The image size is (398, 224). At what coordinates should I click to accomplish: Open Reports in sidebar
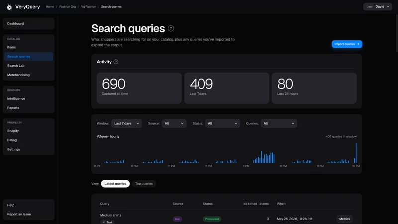[29, 108]
